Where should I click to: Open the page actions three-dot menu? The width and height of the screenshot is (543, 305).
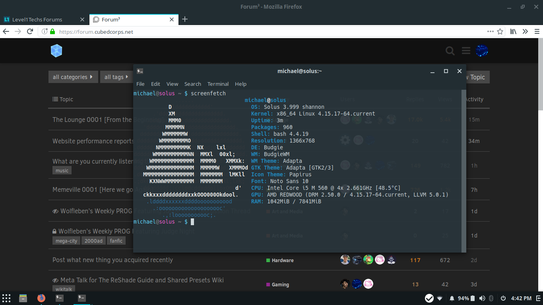pyautogui.click(x=491, y=31)
